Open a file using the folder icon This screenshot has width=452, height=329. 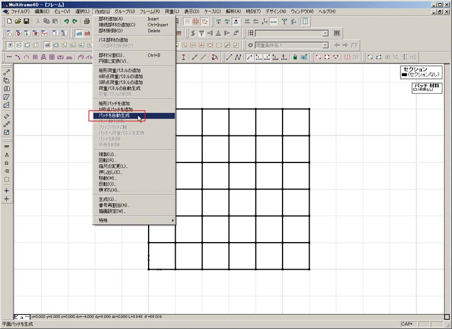pos(18,21)
